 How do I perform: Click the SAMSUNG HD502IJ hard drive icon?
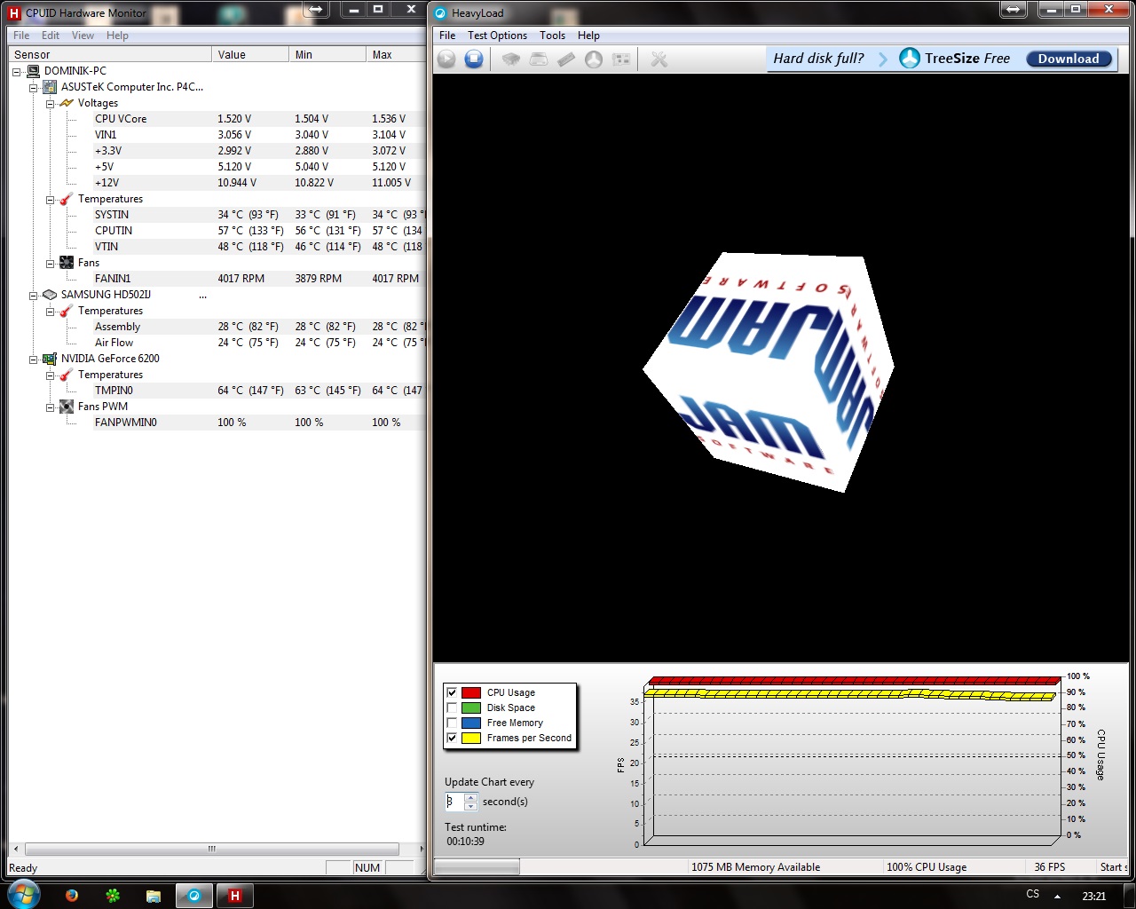click(51, 295)
